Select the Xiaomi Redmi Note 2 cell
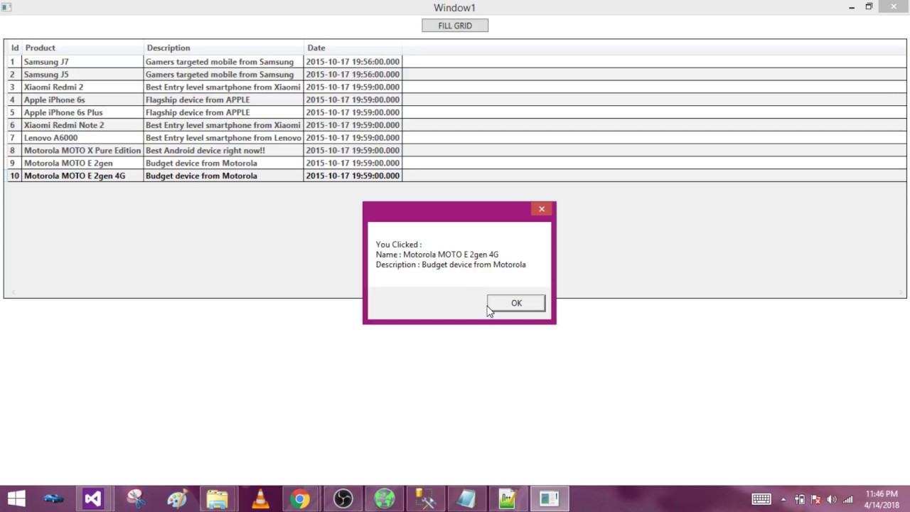The height and width of the screenshot is (512, 910). pos(82,125)
